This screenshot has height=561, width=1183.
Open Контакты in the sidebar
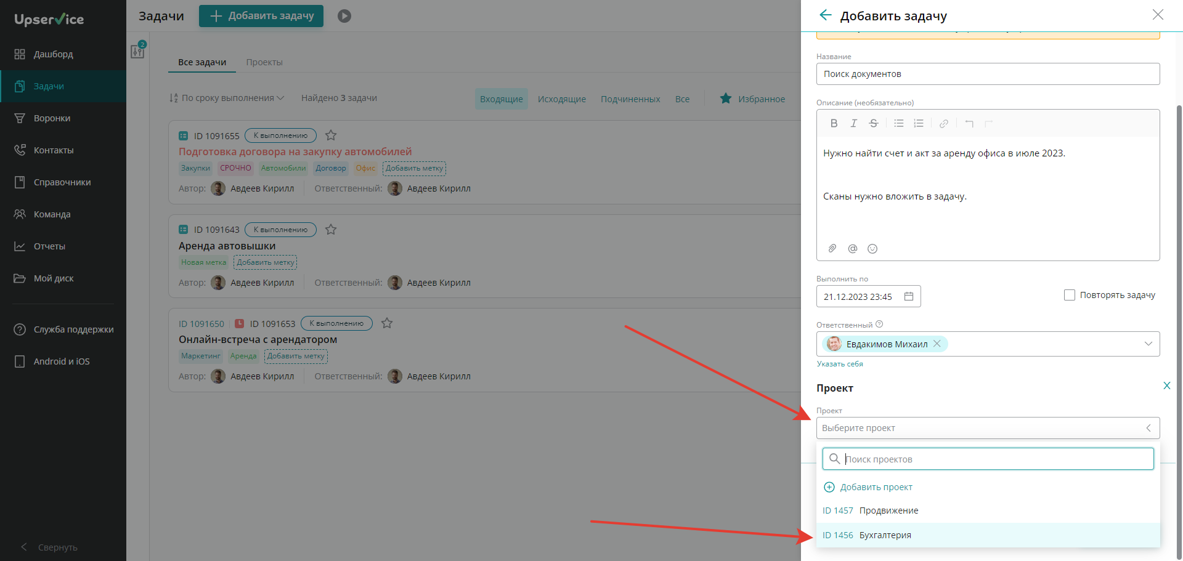pos(63,150)
